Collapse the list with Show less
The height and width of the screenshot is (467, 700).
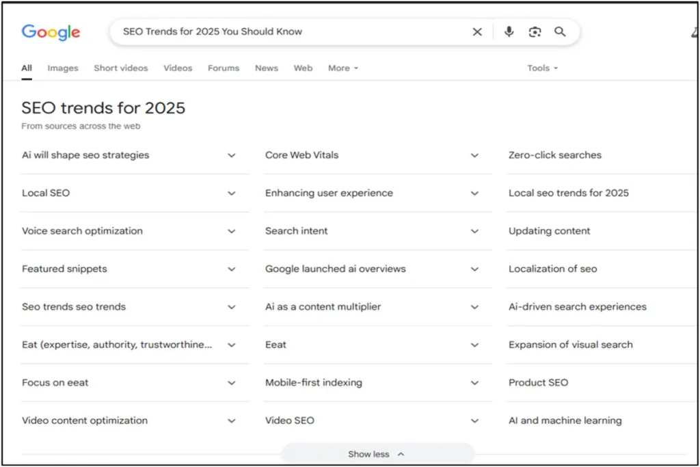(x=376, y=453)
